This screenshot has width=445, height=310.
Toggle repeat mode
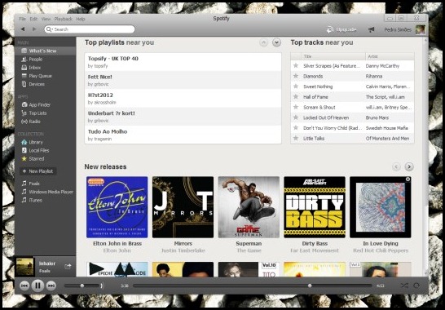(416, 286)
